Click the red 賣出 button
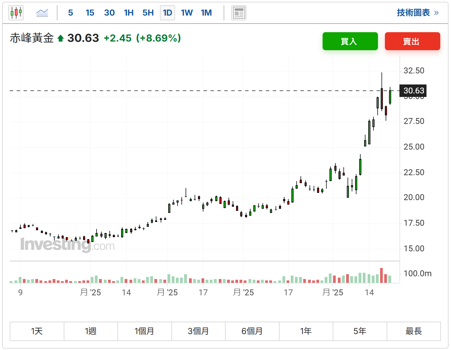 pos(413,41)
